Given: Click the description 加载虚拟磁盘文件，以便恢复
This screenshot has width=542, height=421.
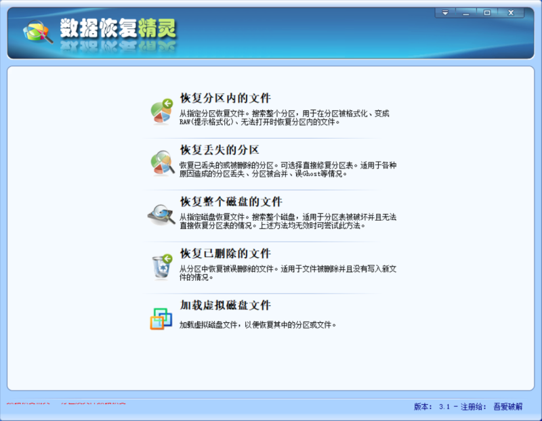Looking at the screenshot, I should [258, 325].
